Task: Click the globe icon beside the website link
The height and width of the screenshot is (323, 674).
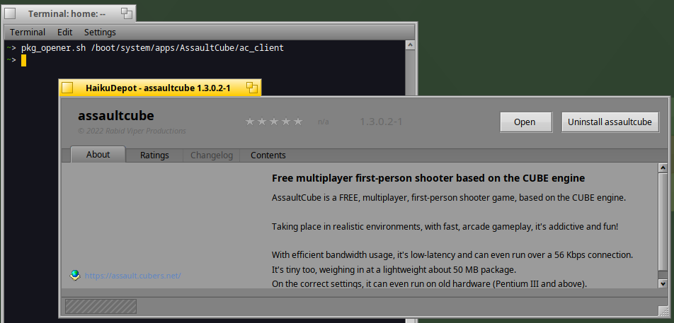Action: tap(75, 275)
